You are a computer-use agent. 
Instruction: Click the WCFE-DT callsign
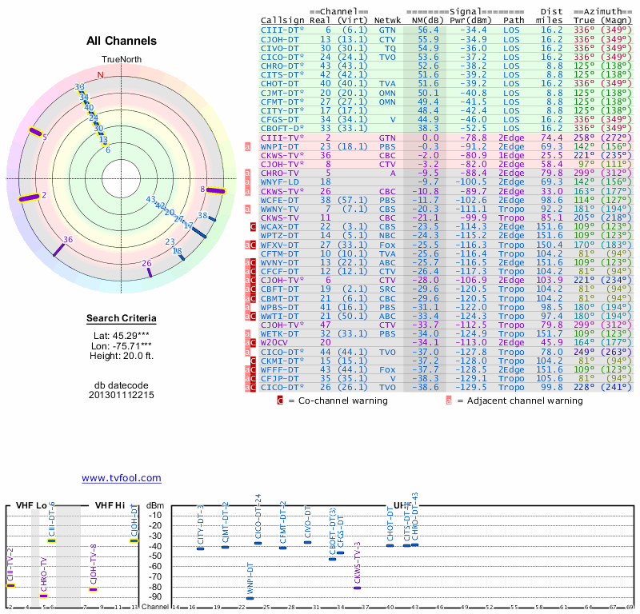click(280, 201)
